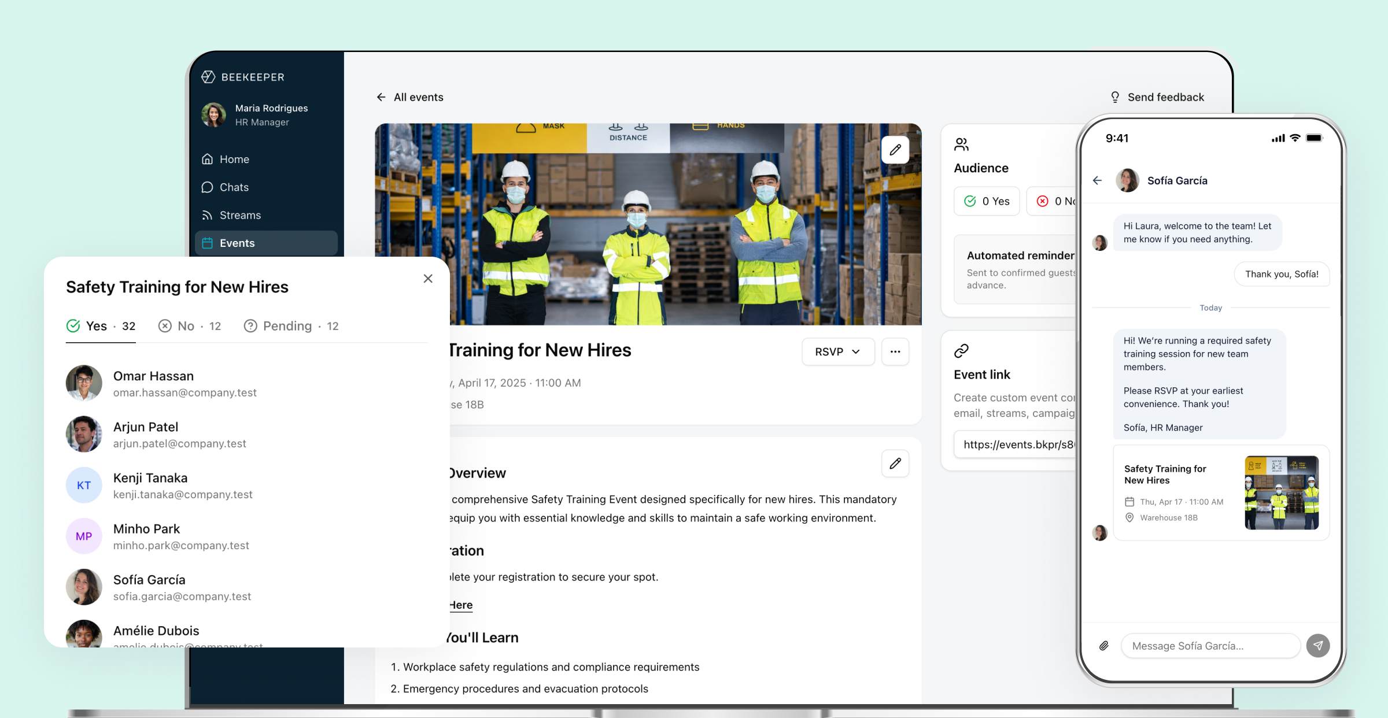This screenshot has width=1388, height=718.
Task: Open the three-dots more options menu
Action: 895,351
